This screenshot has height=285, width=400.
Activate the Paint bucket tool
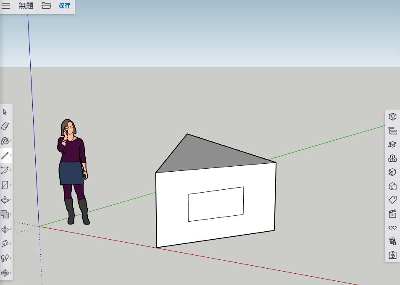pyautogui.click(x=5, y=141)
